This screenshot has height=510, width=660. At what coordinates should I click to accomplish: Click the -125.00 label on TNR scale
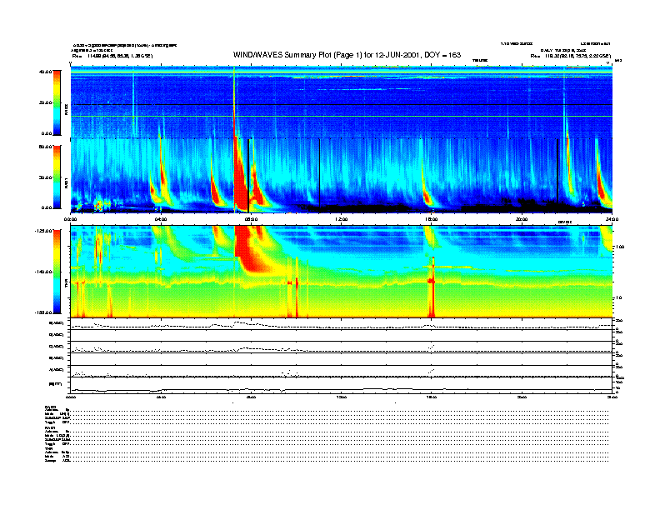(43, 231)
